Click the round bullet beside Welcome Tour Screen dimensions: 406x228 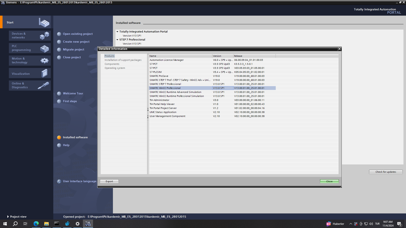click(x=59, y=93)
